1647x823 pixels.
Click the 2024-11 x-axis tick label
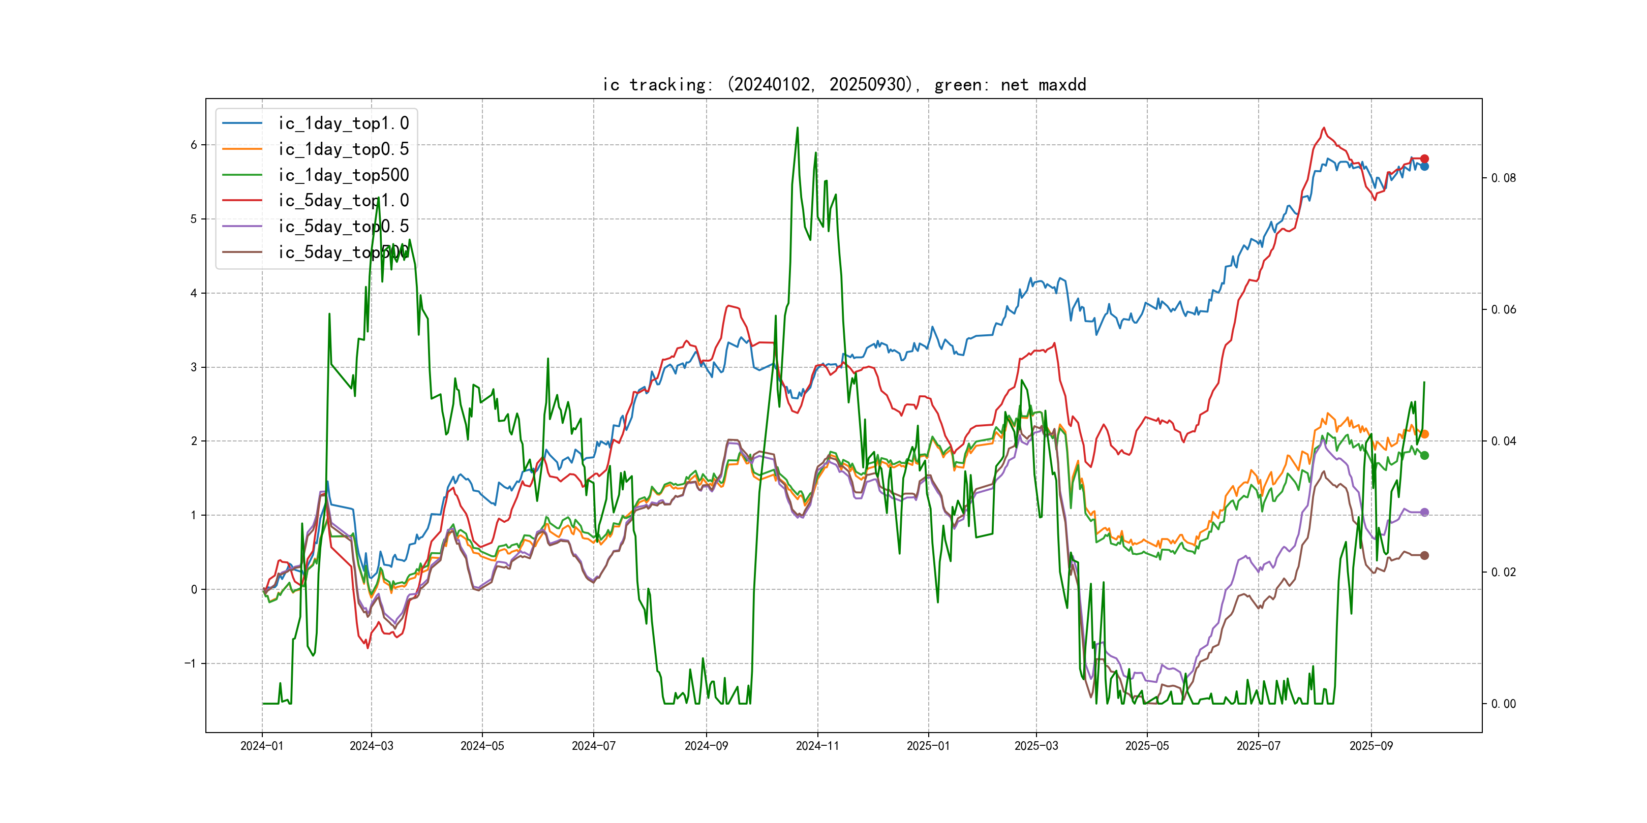coord(817,746)
